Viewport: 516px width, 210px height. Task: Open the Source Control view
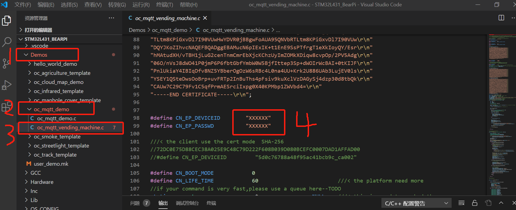[6, 63]
